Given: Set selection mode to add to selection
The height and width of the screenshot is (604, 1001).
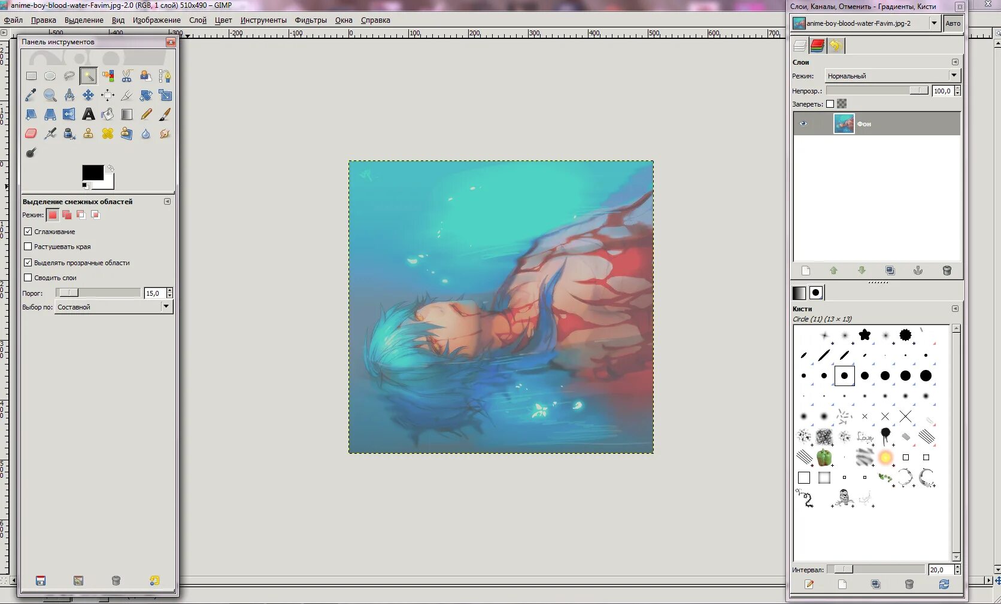Looking at the screenshot, I should point(67,215).
